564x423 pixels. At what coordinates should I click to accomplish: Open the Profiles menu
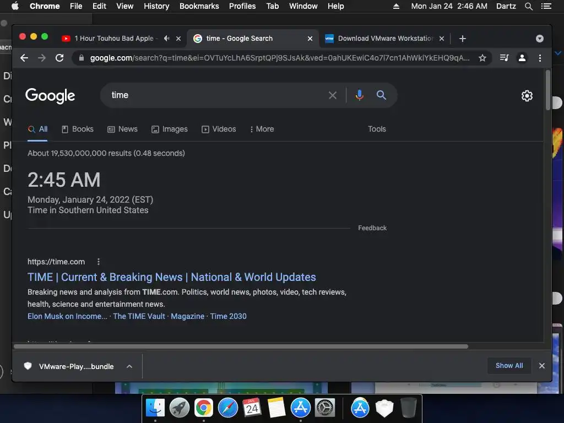pos(242,6)
